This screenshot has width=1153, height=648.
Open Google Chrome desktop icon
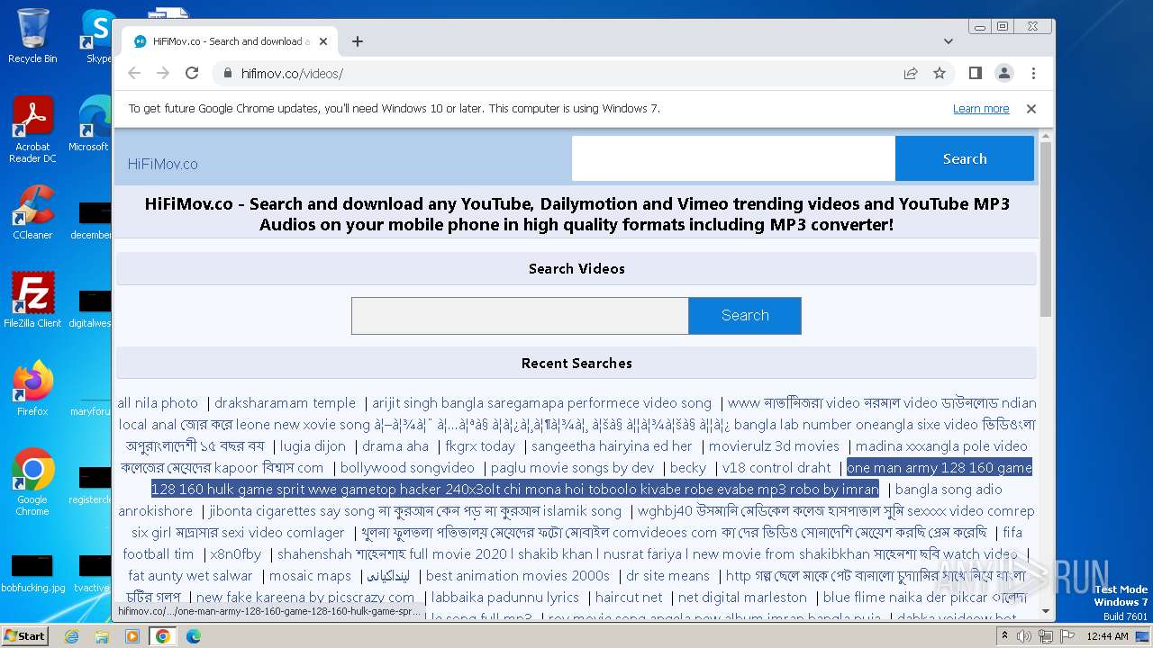[32, 482]
